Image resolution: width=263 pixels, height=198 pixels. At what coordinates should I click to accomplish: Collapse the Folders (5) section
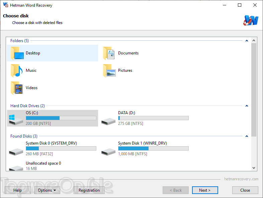(x=247, y=41)
